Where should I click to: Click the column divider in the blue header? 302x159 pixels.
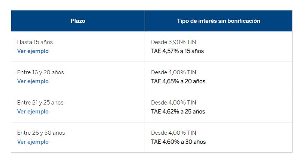145,21
